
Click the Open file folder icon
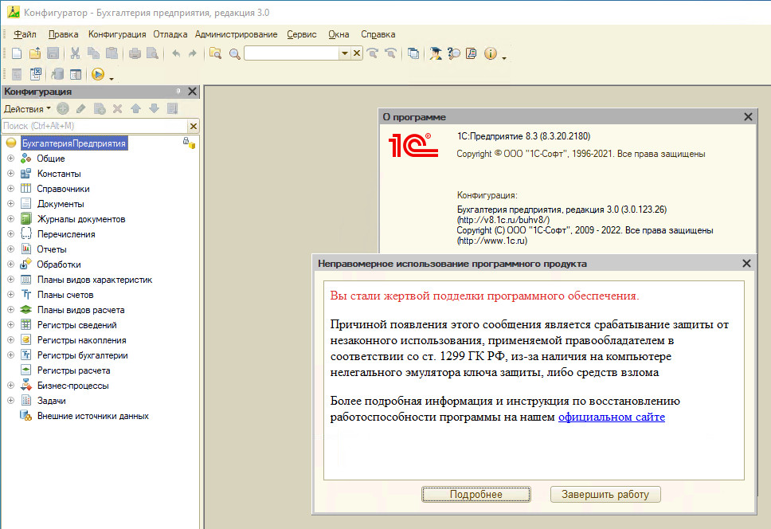tap(35, 53)
